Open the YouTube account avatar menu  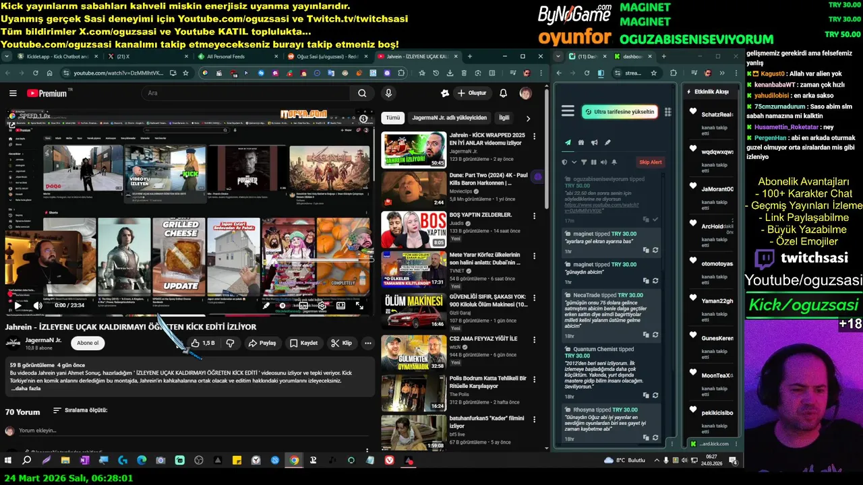click(525, 93)
